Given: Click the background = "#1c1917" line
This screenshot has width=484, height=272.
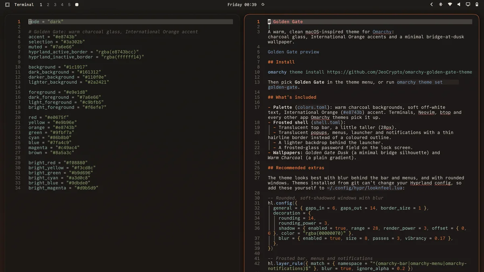Looking at the screenshot, I should pos(58,67).
